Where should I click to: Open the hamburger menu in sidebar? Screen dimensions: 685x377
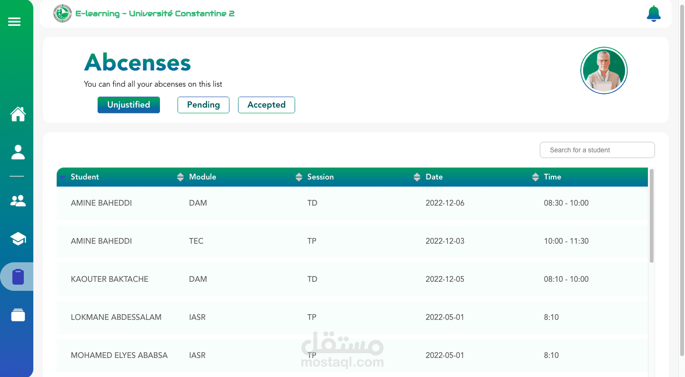point(14,21)
